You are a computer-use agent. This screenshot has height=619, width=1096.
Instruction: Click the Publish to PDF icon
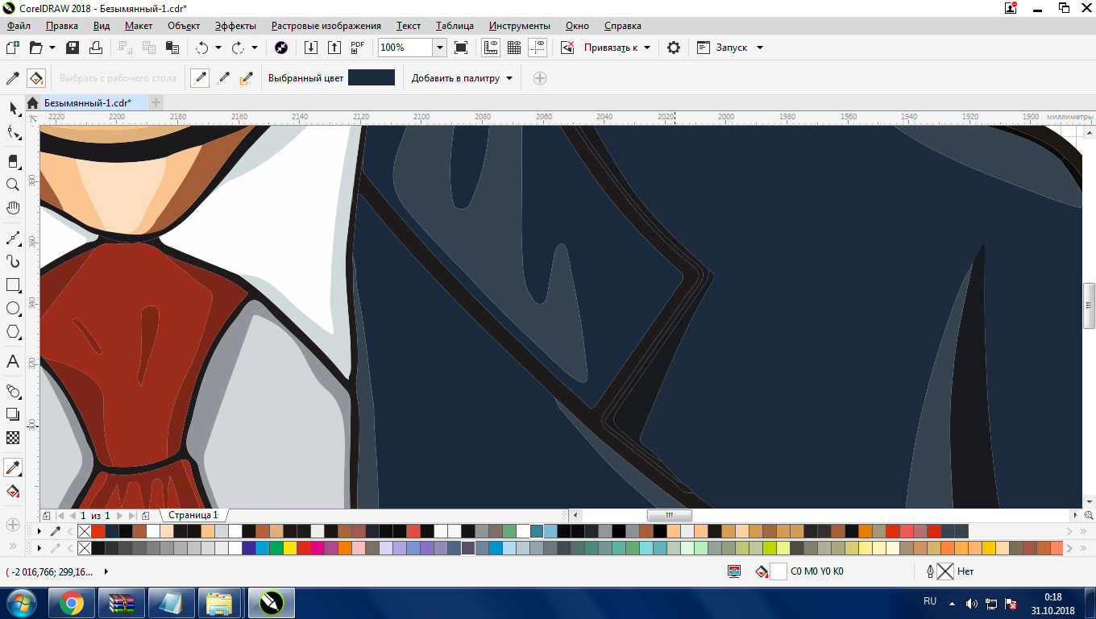click(359, 48)
